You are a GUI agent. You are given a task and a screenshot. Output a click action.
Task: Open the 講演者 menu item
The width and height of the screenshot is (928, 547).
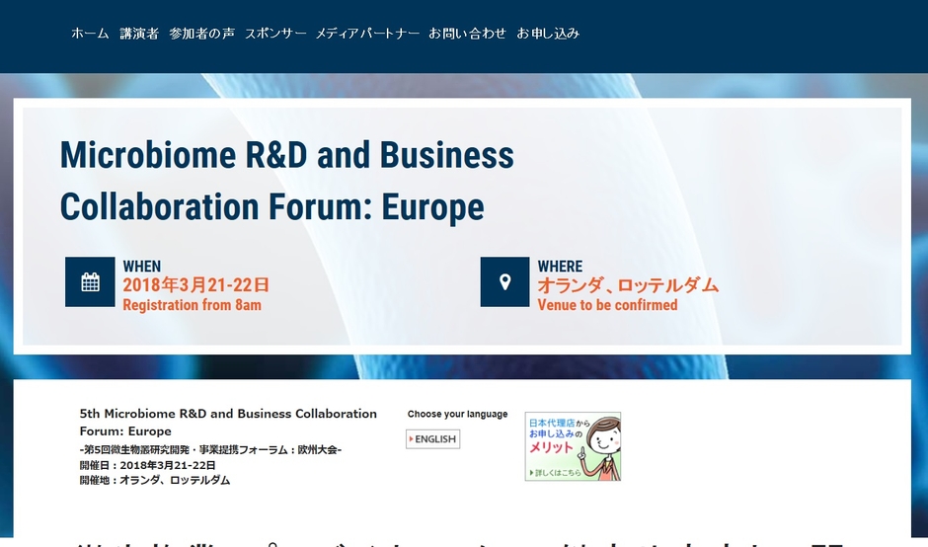coord(139,34)
